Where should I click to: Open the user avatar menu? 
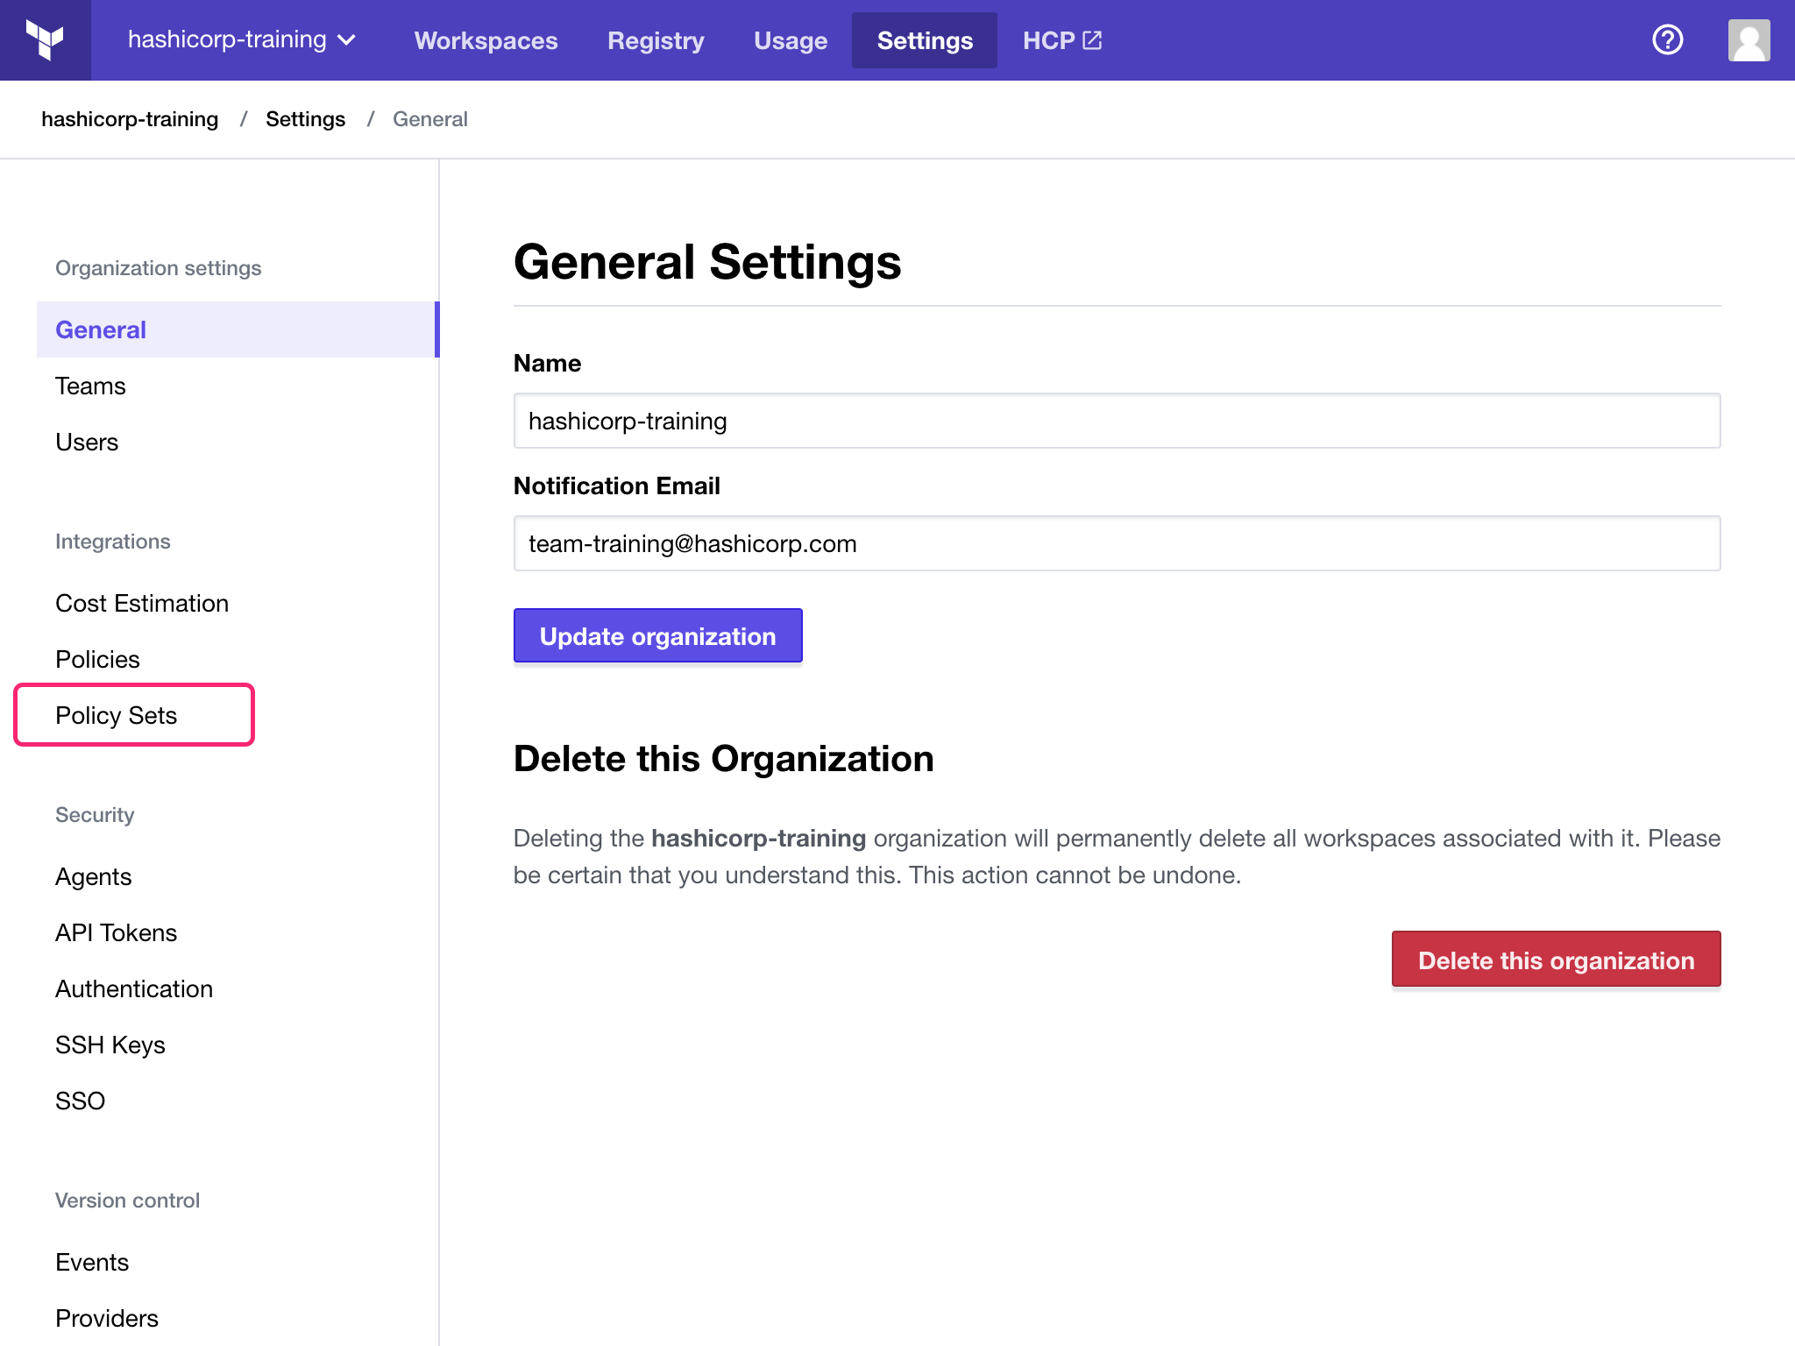coord(1749,40)
